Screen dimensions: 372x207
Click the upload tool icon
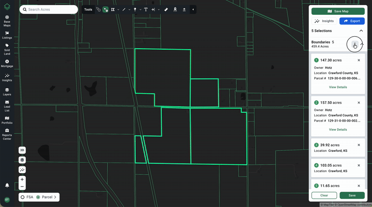coord(184,9)
